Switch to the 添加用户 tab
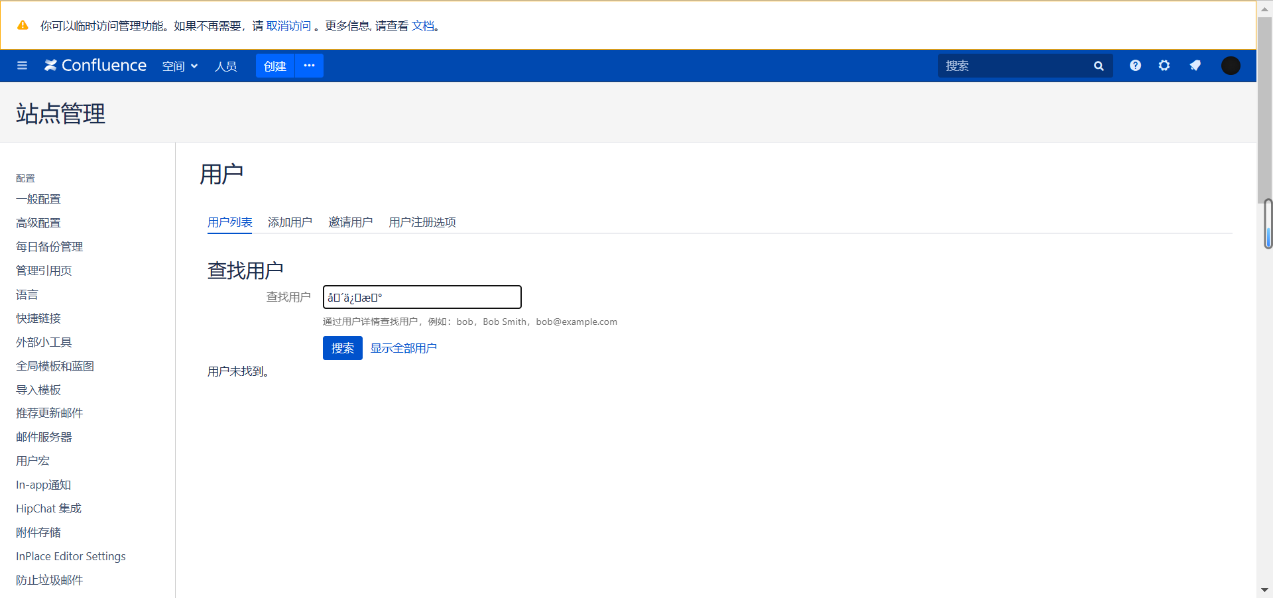Screen dimensions: 1273x598 coord(290,222)
